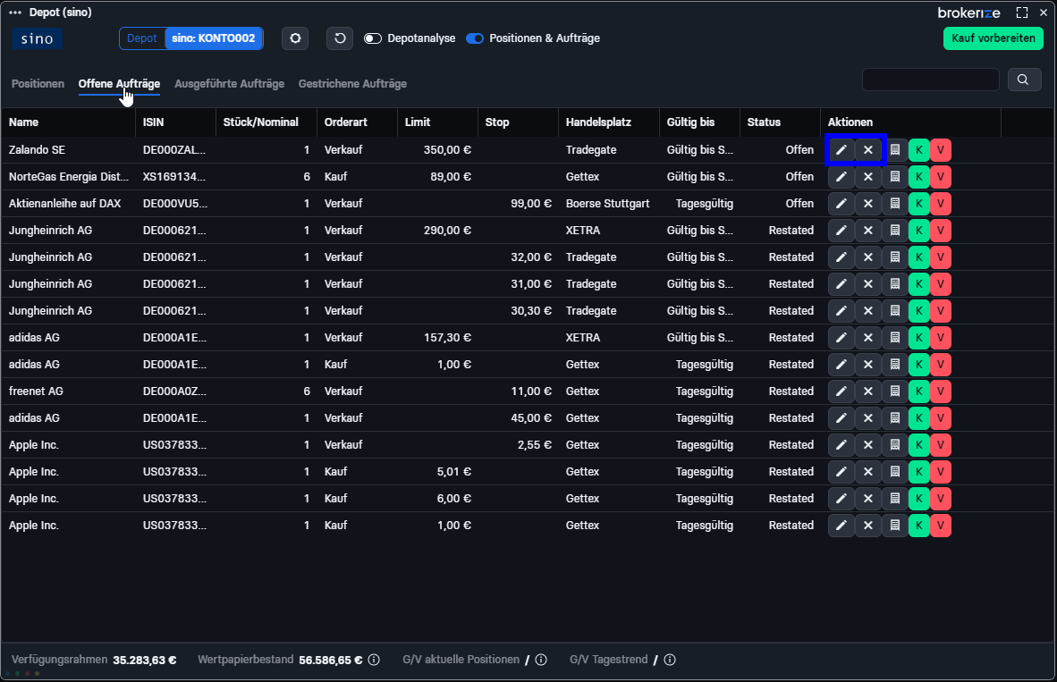Screen dimensions: 1057x682
Task: Select the Offene Aufträge tab
Action: (119, 83)
